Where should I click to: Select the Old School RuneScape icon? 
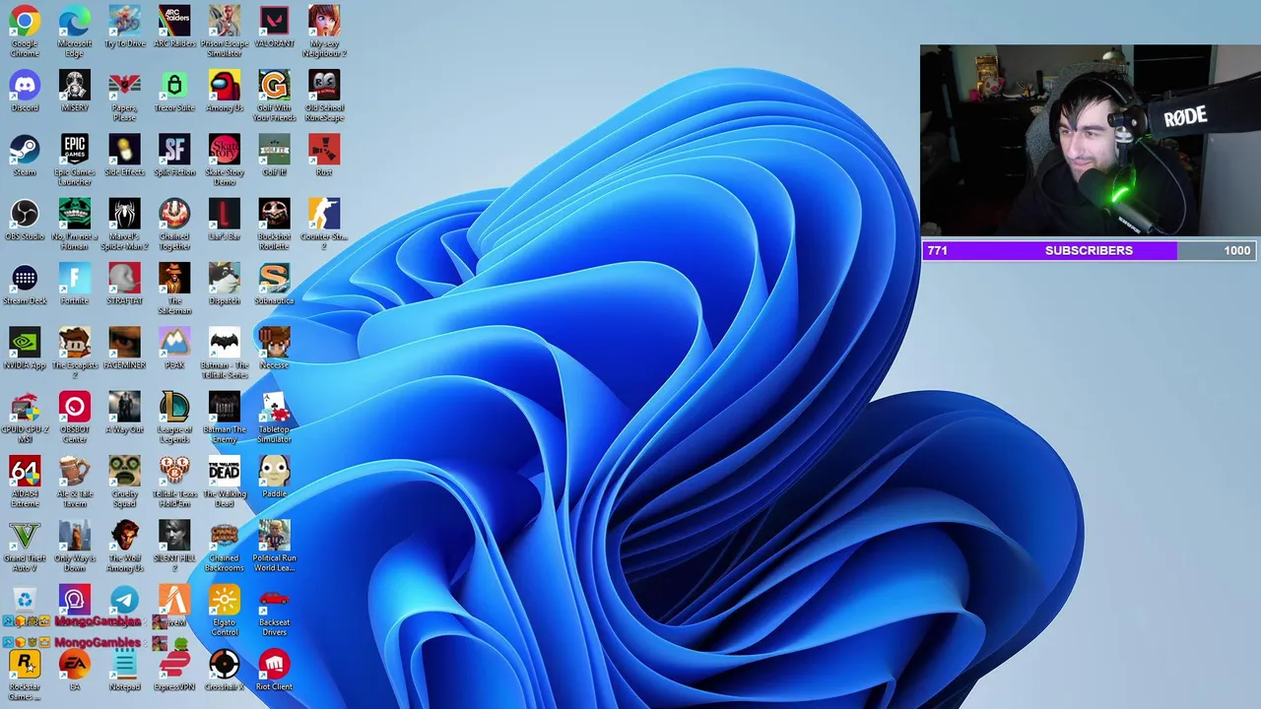324,85
